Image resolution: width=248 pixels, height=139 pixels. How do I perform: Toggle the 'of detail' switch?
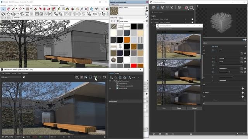coord(243,93)
